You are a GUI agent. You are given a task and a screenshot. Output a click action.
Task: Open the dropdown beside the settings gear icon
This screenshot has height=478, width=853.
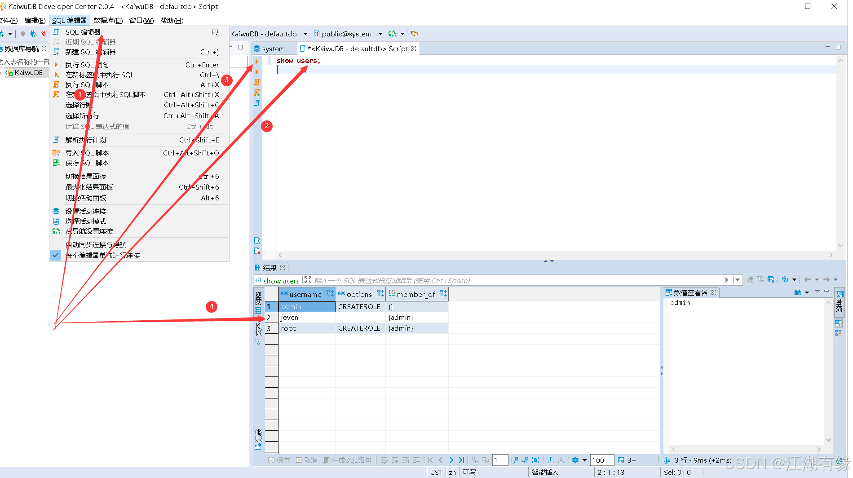click(584, 460)
